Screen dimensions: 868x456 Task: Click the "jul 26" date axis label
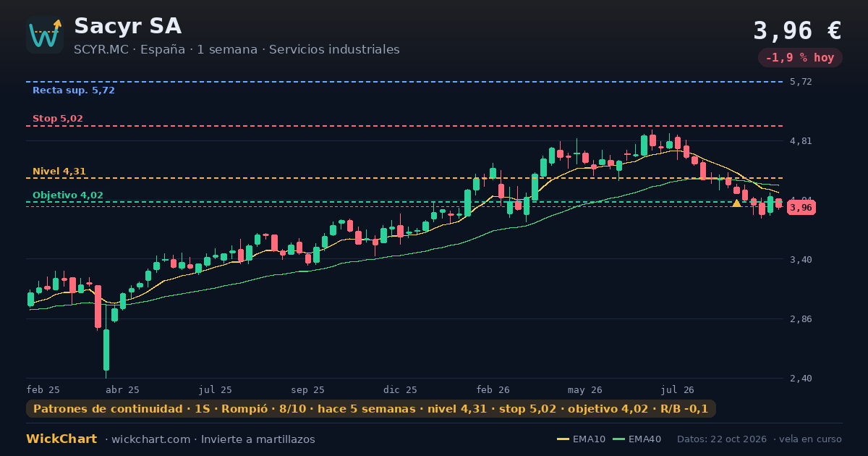pyautogui.click(x=678, y=389)
